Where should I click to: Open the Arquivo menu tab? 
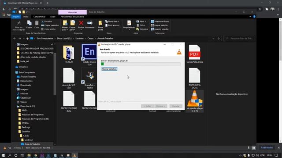pyautogui.click(x=16, y=17)
